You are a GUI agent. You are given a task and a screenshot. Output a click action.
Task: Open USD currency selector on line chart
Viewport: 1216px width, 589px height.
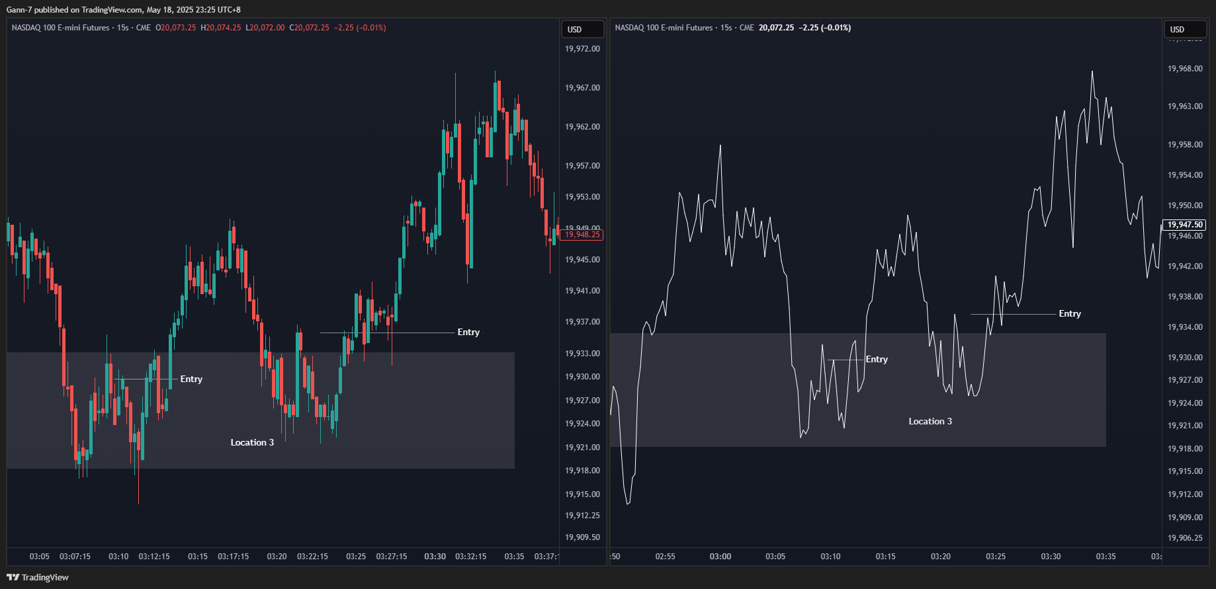[x=1186, y=29]
